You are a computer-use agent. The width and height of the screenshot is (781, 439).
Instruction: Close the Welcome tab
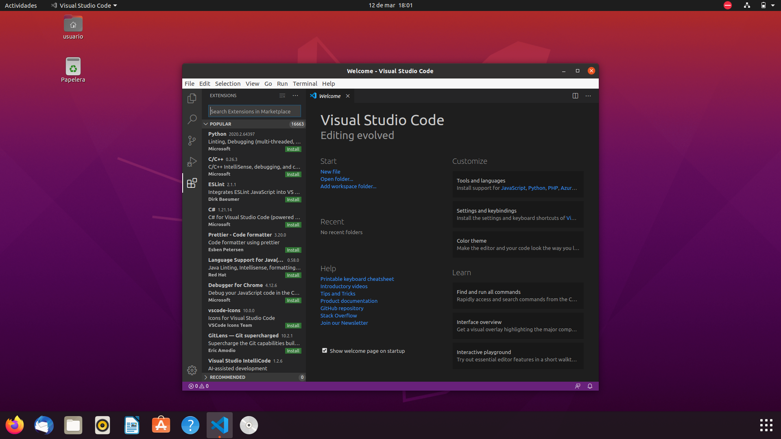coord(348,96)
